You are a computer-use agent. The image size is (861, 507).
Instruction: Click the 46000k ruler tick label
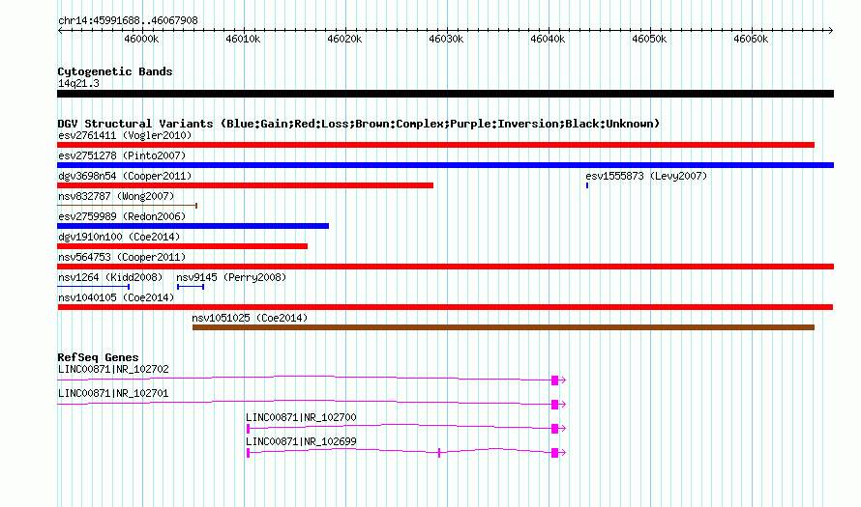[x=141, y=39]
